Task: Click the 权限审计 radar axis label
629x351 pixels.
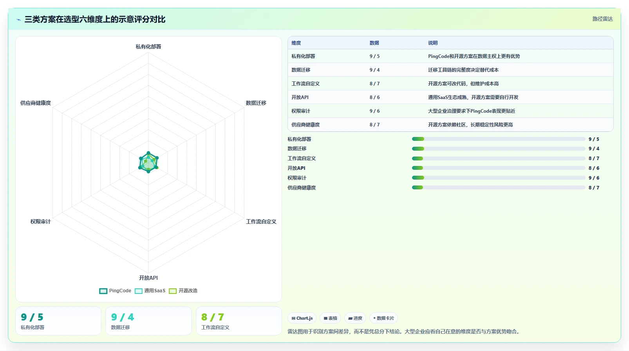Action: 41,221
